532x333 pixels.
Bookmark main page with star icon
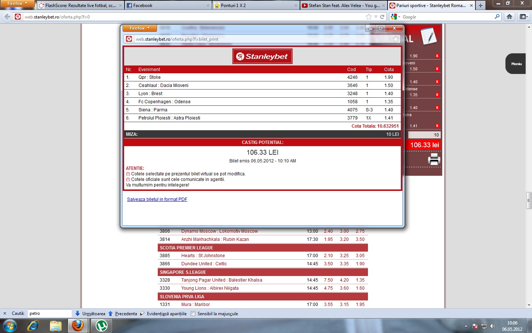[x=369, y=17]
